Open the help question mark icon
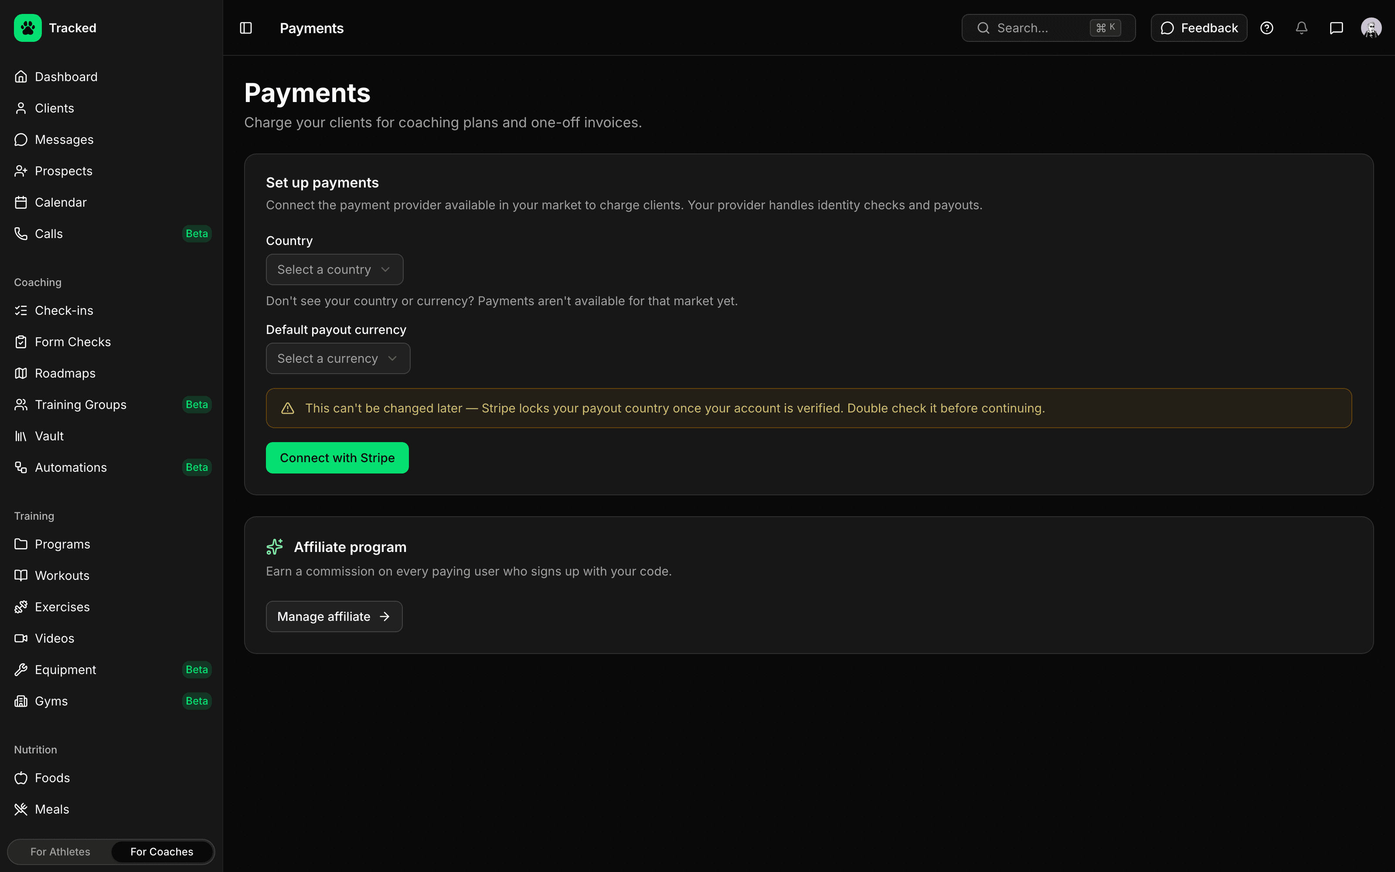 1266,27
